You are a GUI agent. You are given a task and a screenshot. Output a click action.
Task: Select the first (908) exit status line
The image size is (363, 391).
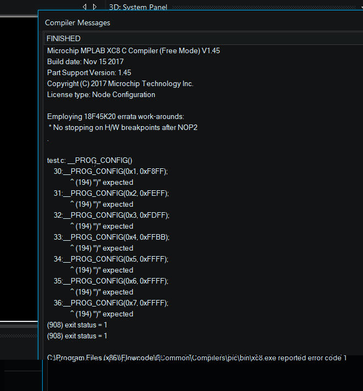pos(77,325)
